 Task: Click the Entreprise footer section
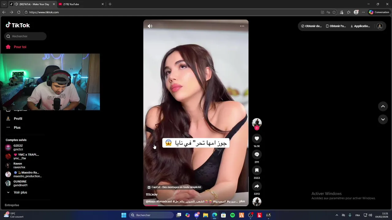coord(12,205)
